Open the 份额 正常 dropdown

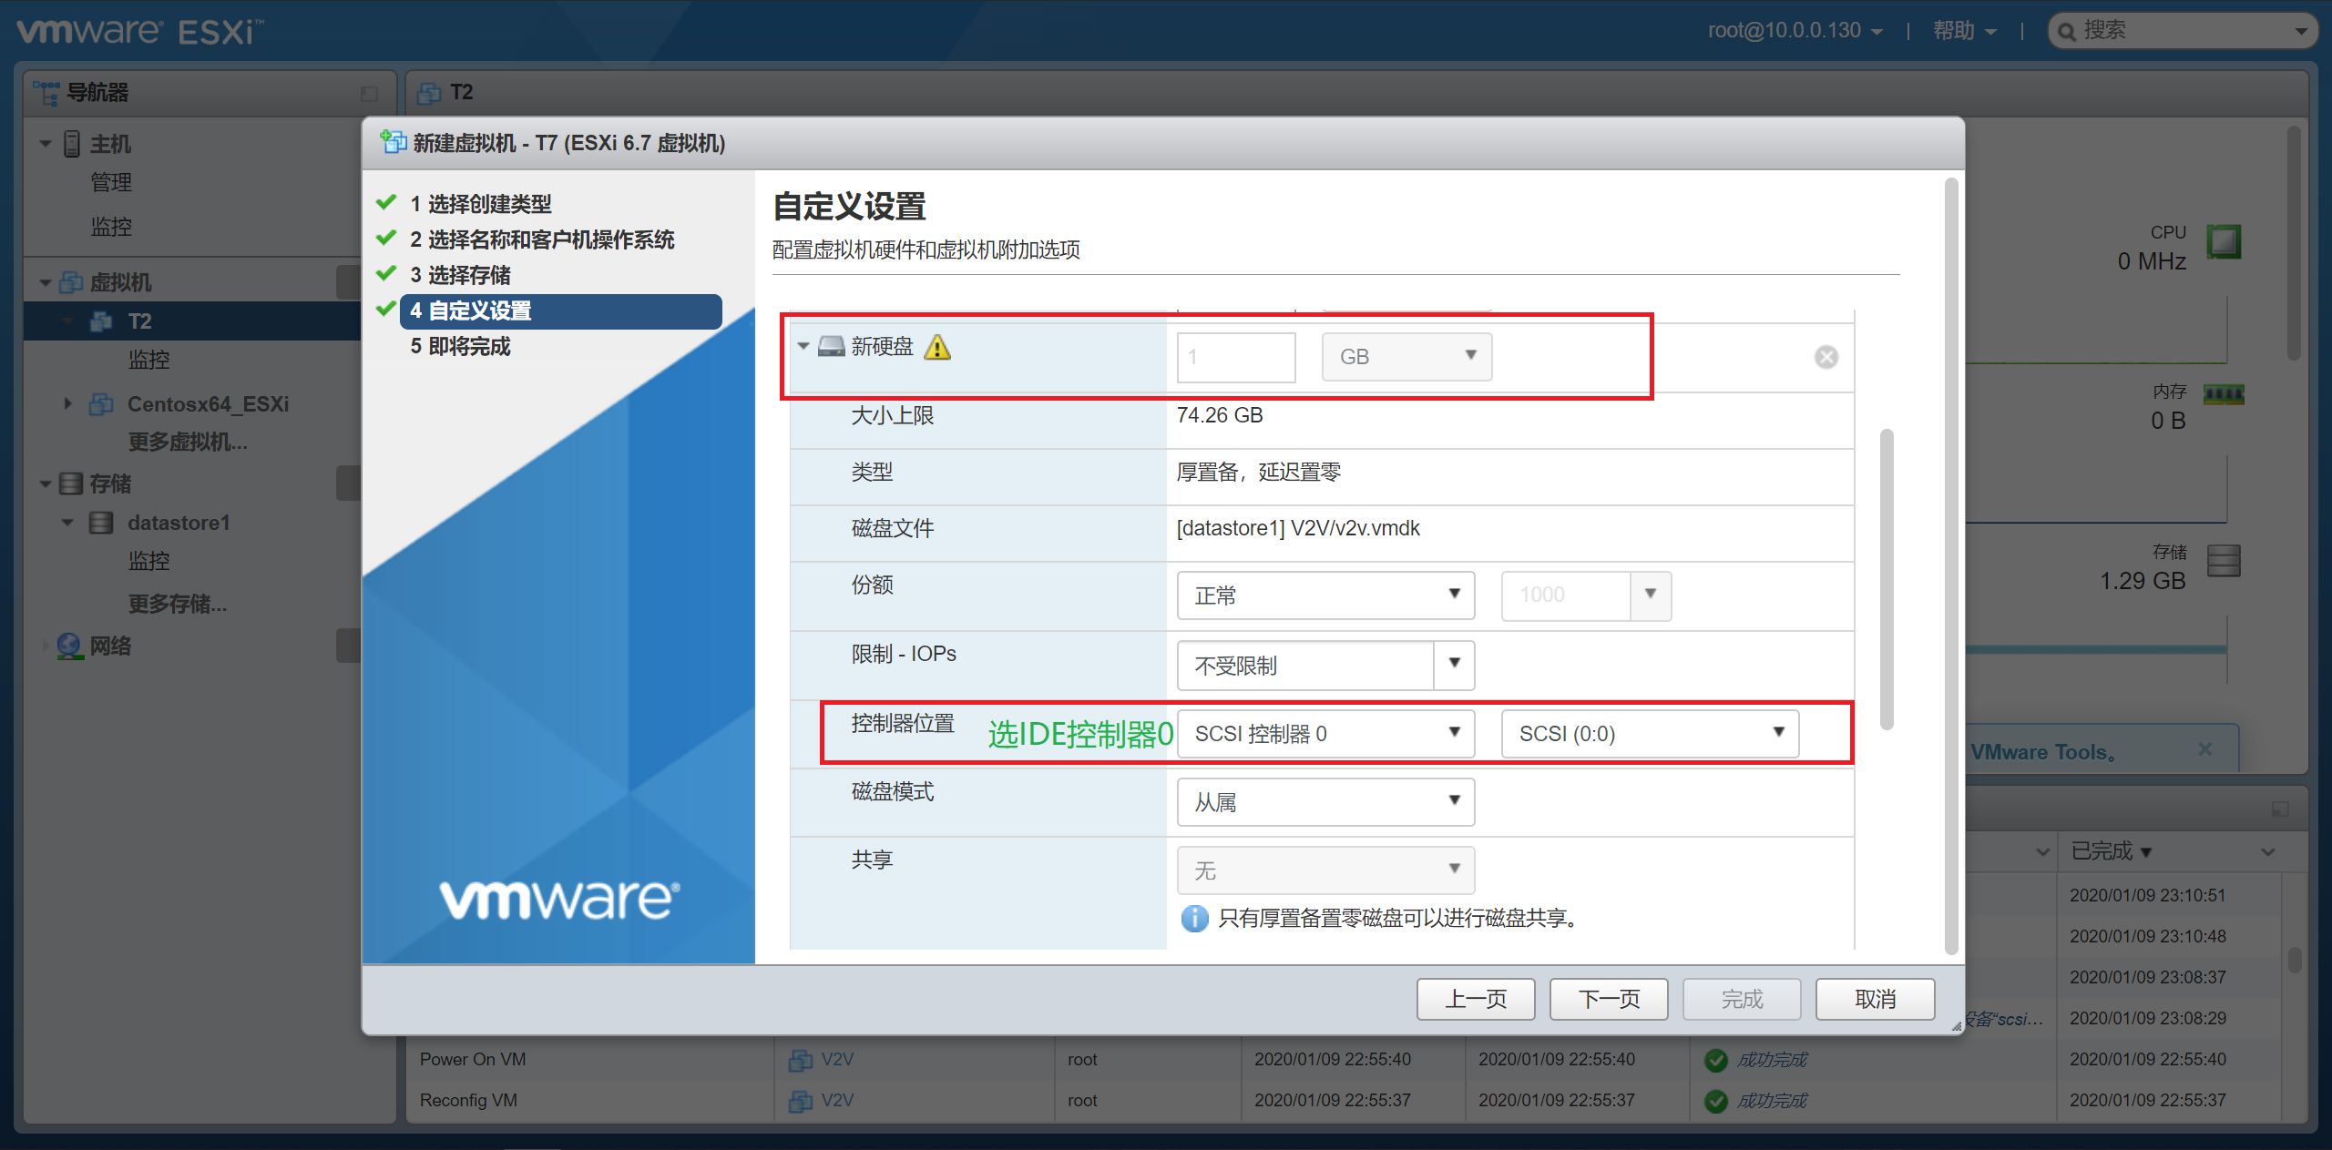coord(1325,595)
